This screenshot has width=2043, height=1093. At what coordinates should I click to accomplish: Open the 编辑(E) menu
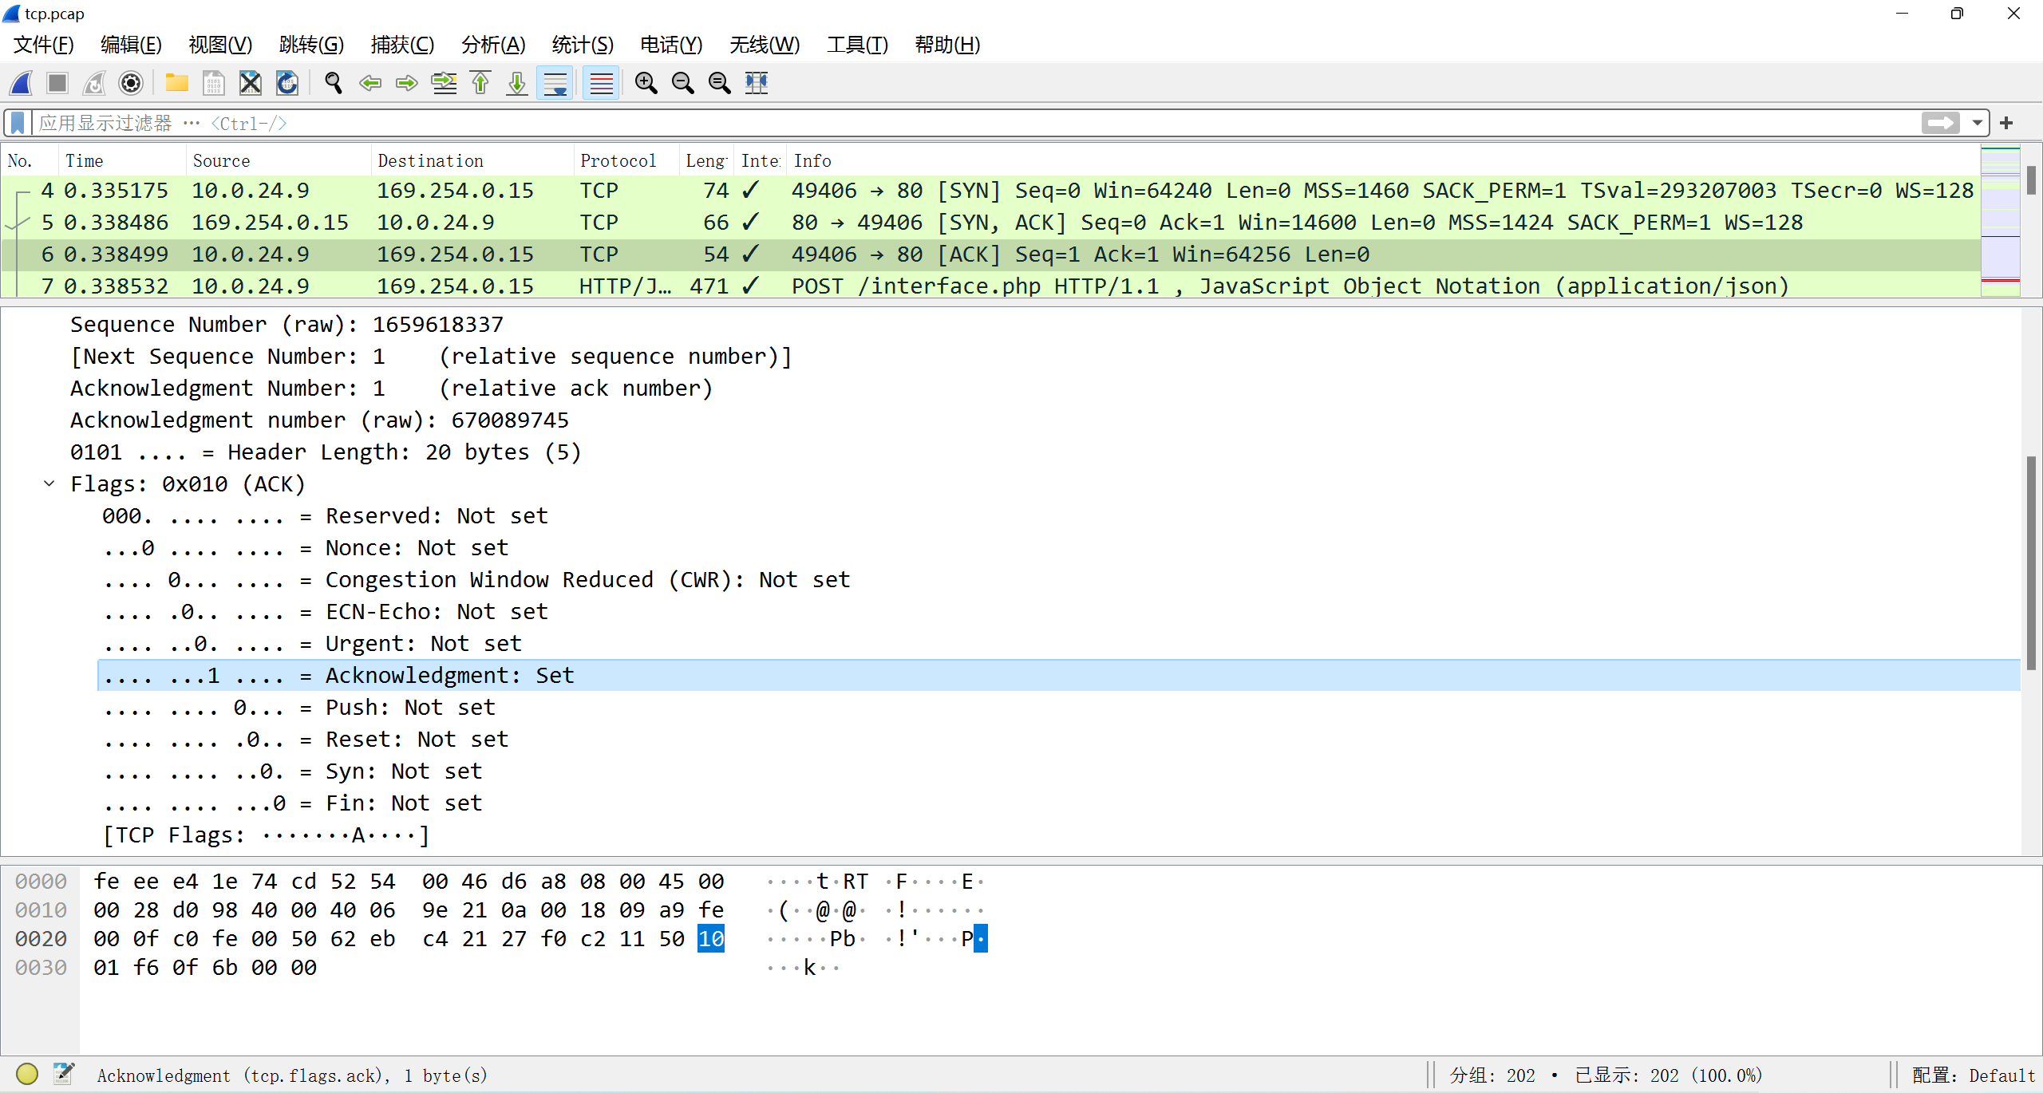(131, 45)
